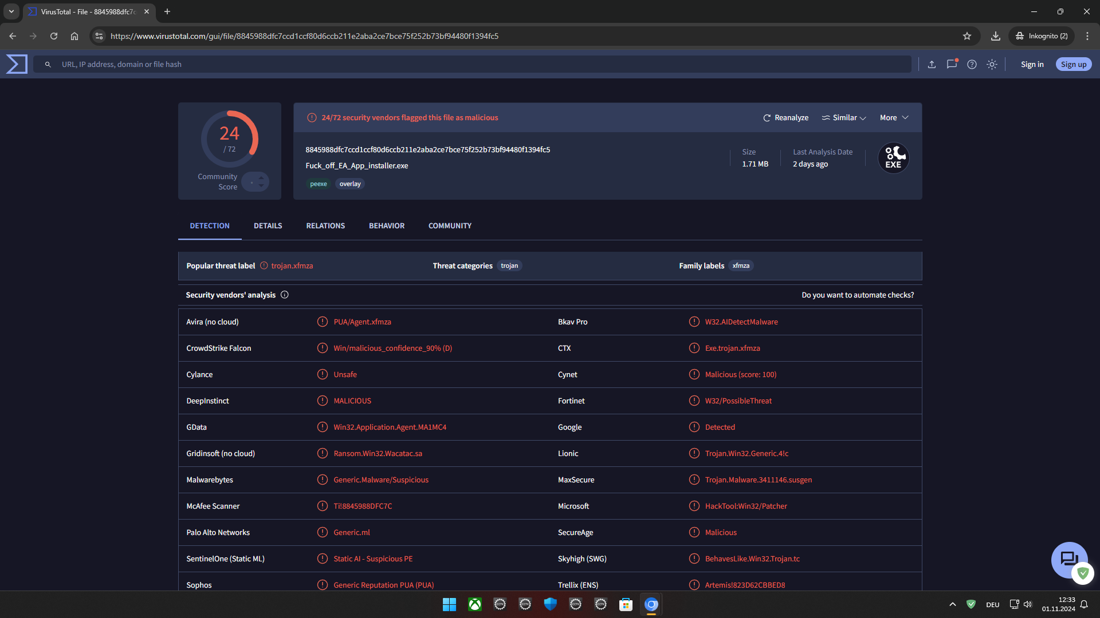Switch to the COMMUNITY tab
This screenshot has height=618, width=1100.
point(450,225)
